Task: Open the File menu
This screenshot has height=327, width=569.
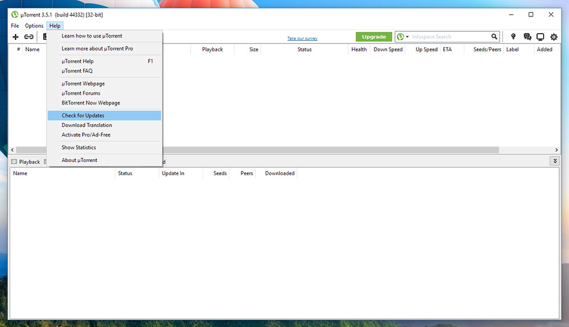Action: point(15,26)
